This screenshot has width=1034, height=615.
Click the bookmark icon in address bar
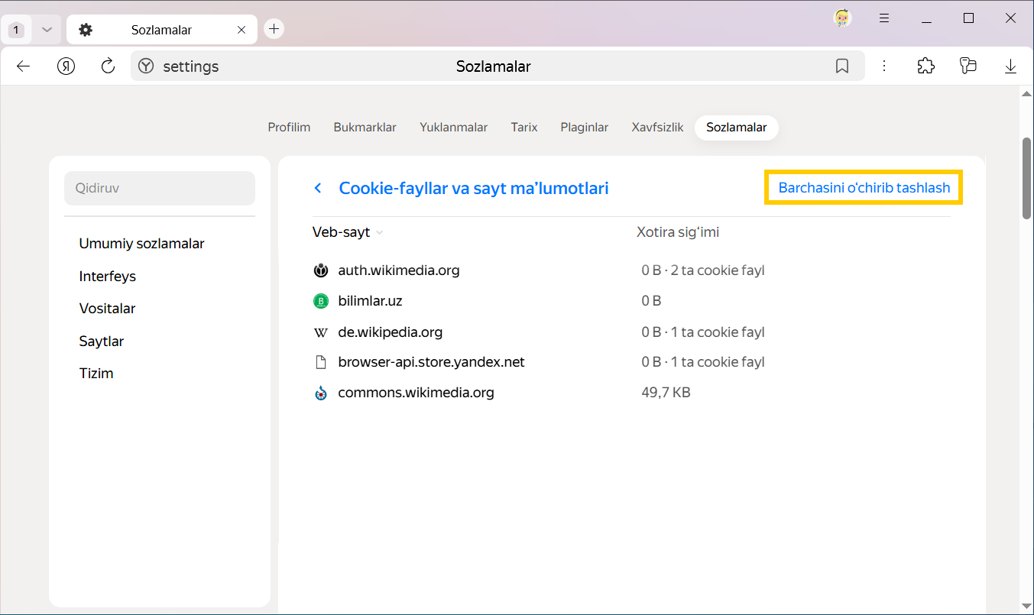pos(841,66)
